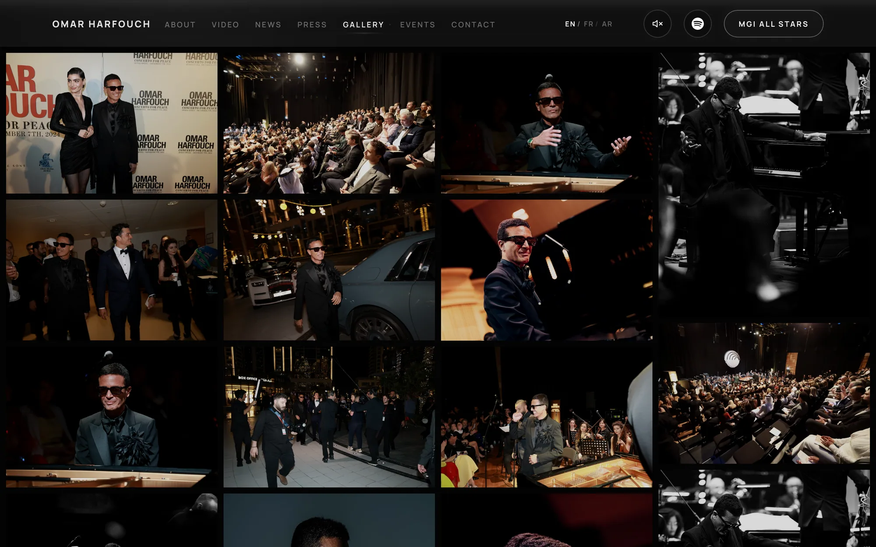Open photo of man beside Rolls-Royce cars
Viewport: 876px width, 547px height.
pos(329,270)
